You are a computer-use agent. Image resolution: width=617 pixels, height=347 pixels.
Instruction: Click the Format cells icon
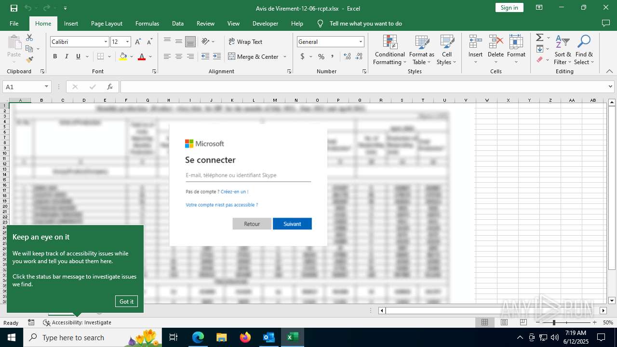coord(516,42)
